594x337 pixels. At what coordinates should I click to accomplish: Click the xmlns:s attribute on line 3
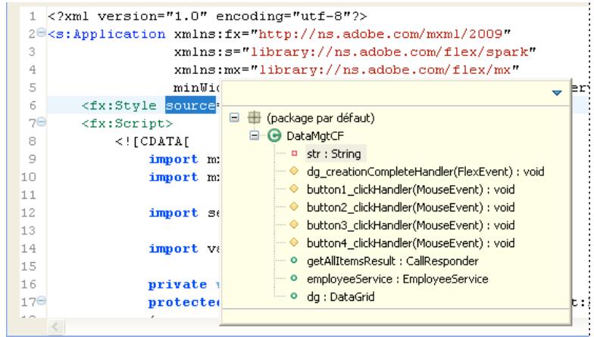[203, 51]
